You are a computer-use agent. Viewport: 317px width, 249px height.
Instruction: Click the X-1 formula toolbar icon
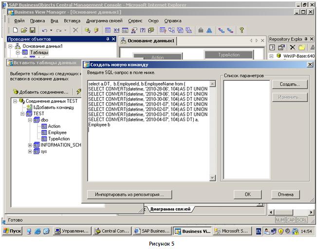116,30
